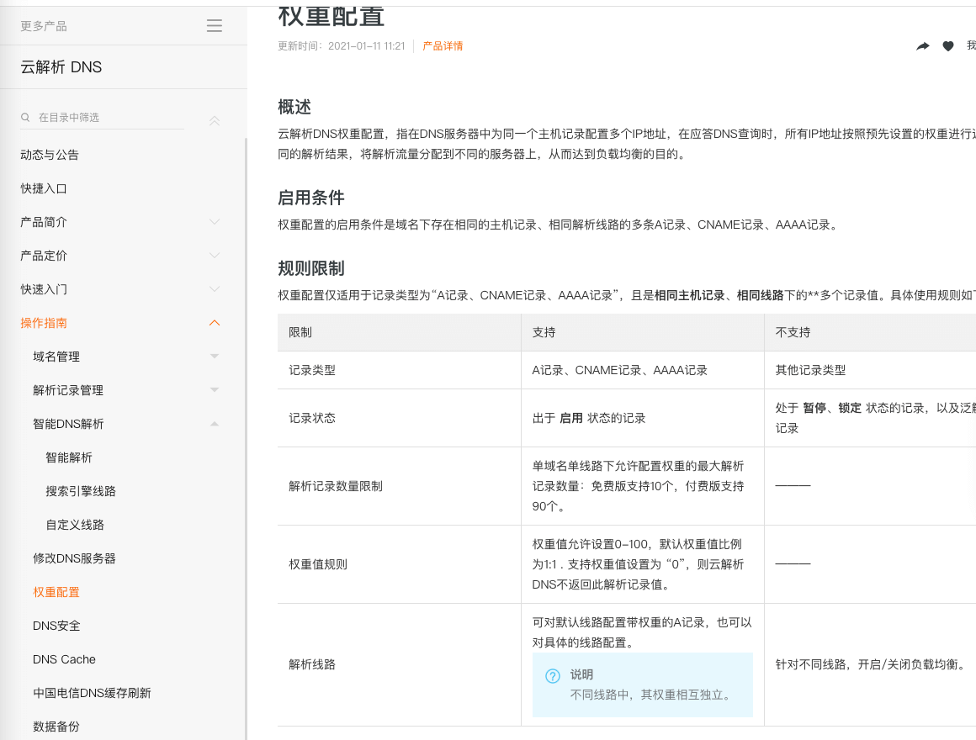The width and height of the screenshot is (976, 740).
Task: Click the share arrow icon
Action: 923,46
